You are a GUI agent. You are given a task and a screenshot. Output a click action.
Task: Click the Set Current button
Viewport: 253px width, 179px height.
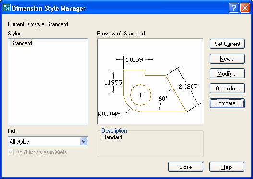coord(227,44)
